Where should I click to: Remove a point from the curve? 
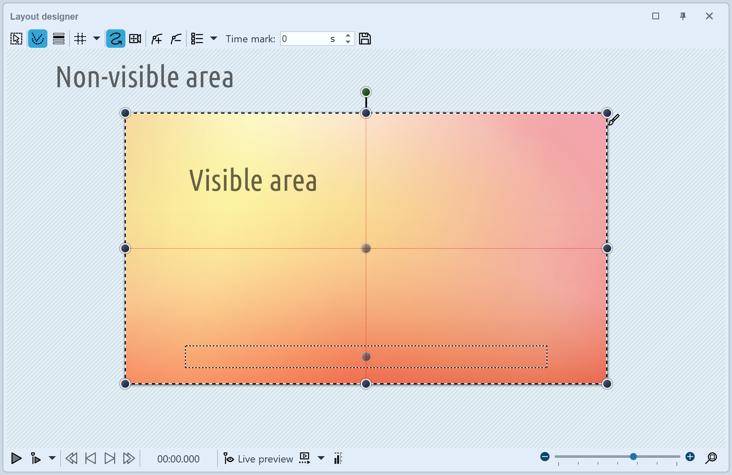point(176,39)
